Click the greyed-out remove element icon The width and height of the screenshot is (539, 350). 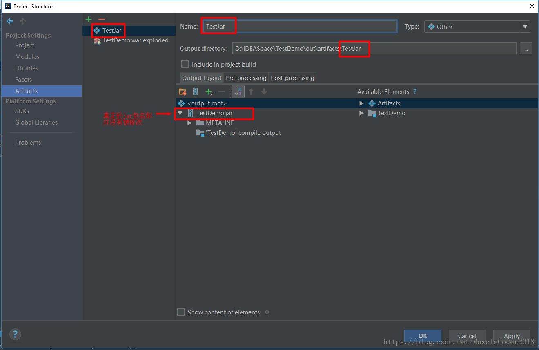[222, 92]
